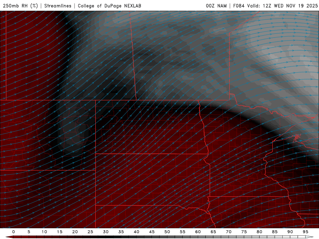Click the colorbar label "55"
This screenshot has height=239, width=319.
[x=183, y=232]
